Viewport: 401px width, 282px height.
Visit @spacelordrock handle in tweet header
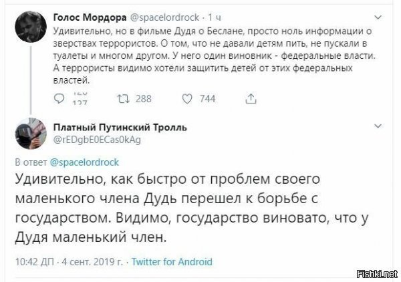165,17
